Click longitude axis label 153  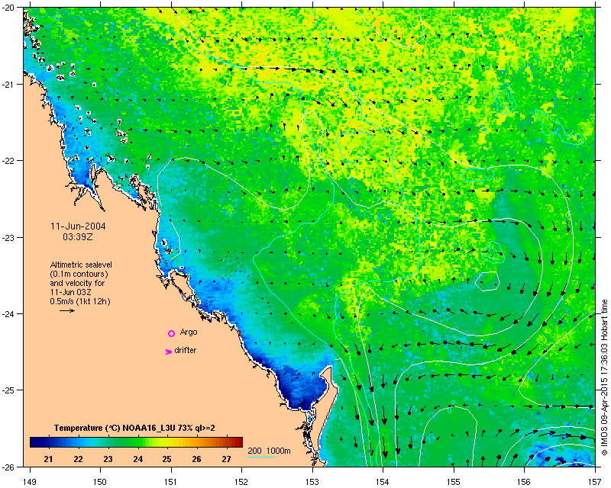(x=312, y=482)
